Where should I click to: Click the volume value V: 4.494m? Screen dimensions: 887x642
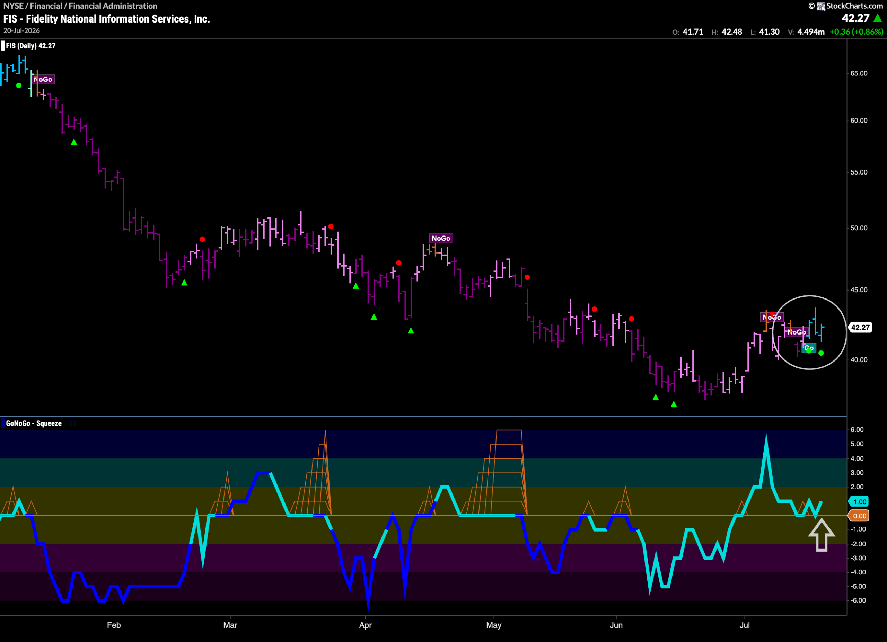[x=806, y=32]
